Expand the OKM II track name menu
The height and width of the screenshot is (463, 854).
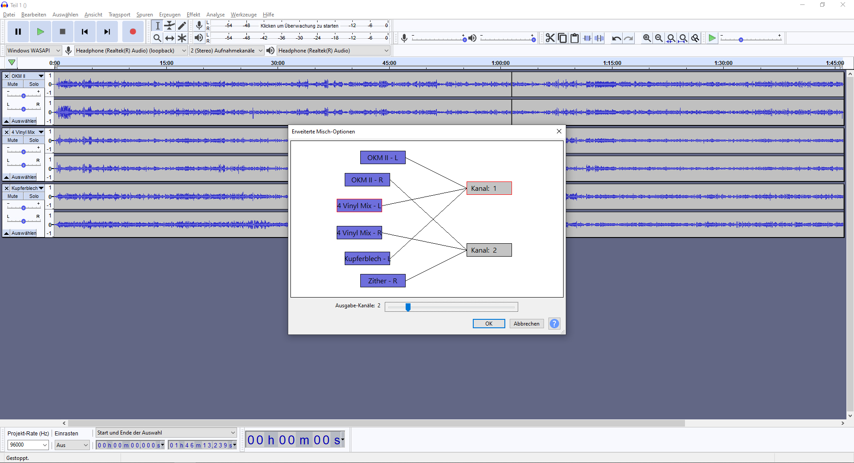pyautogui.click(x=41, y=76)
